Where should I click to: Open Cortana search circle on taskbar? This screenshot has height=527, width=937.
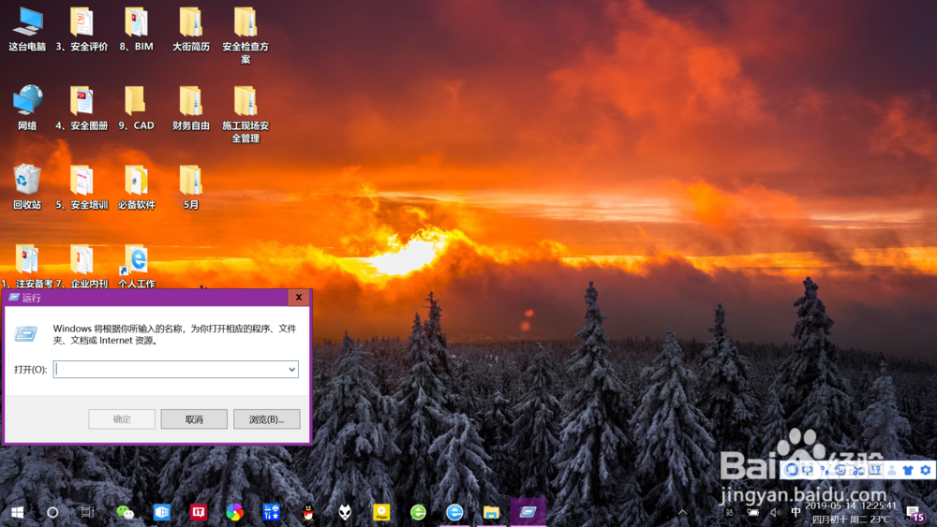click(52, 512)
